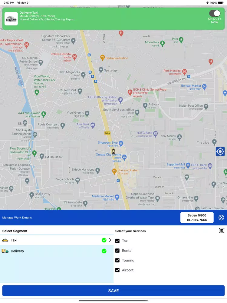Tap the Indian Post Office mail pin
Image resolution: width=227 pixels, height=303 pixels.
coord(206,106)
